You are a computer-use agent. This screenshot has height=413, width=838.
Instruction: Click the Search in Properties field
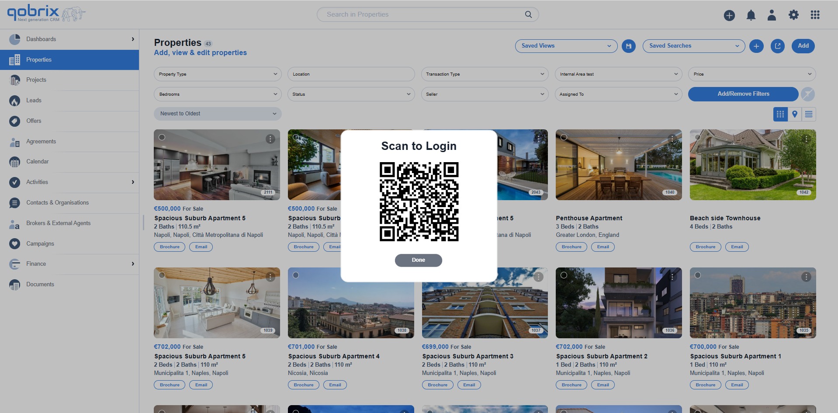pos(428,14)
